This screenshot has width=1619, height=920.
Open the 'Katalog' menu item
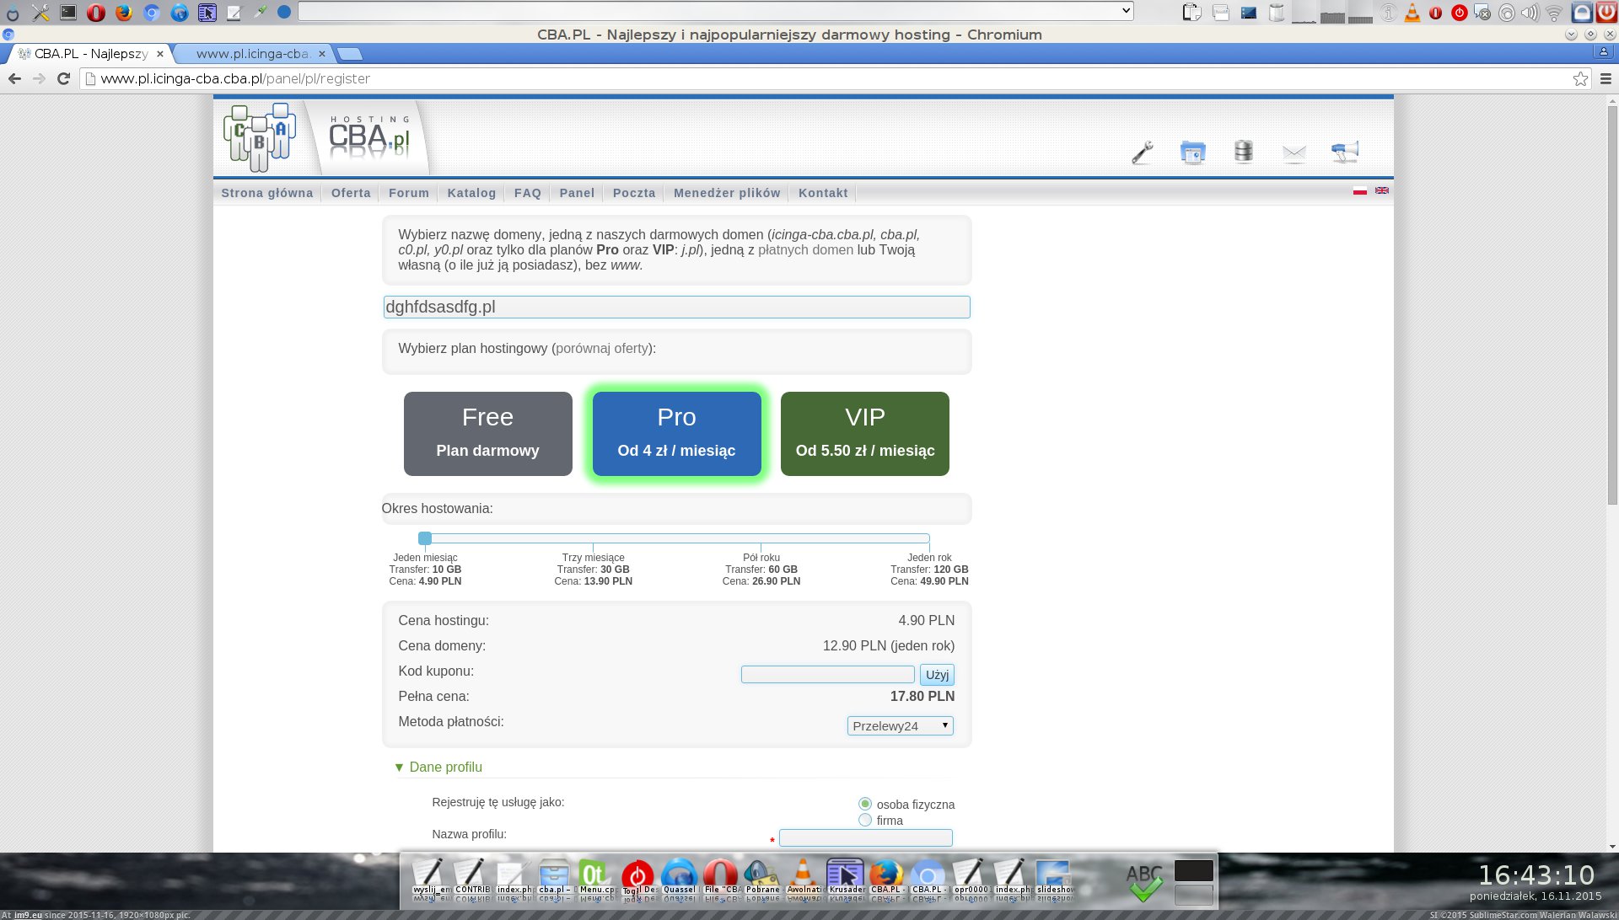(x=471, y=193)
